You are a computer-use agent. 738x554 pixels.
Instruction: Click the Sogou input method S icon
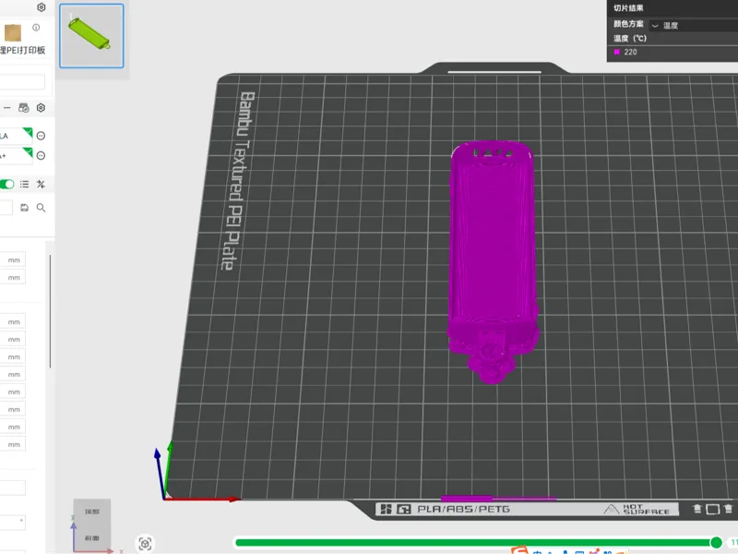(x=519, y=549)
